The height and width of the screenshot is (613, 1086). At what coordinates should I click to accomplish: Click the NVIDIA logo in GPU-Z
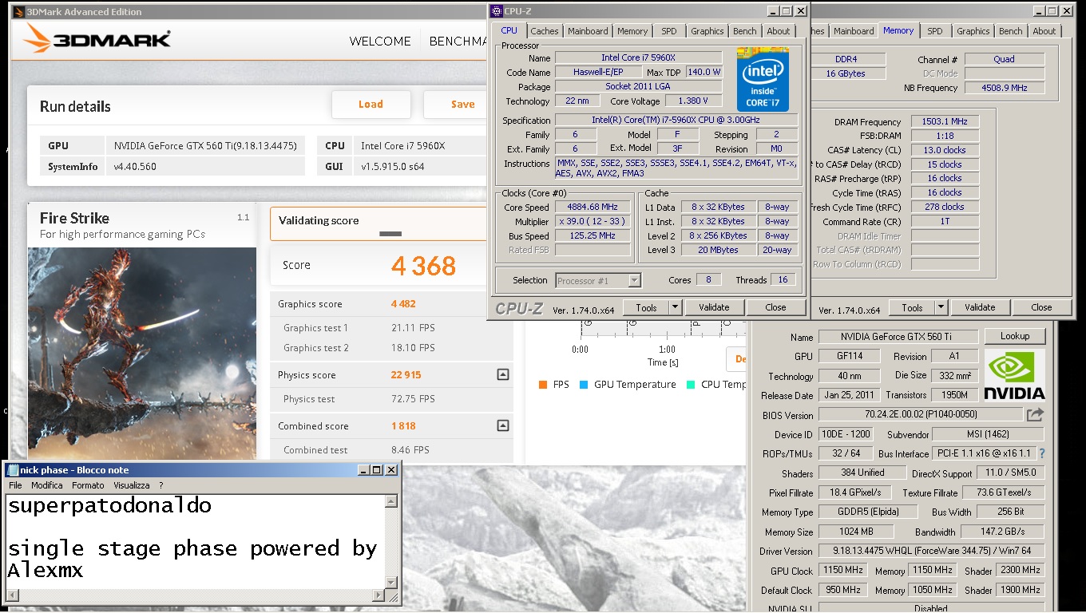click(1014, 375)
